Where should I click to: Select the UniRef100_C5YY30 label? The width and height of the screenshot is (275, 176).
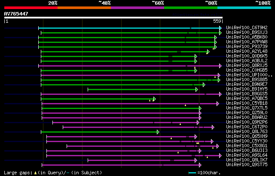pyautogui.click(x=247, y=141)
